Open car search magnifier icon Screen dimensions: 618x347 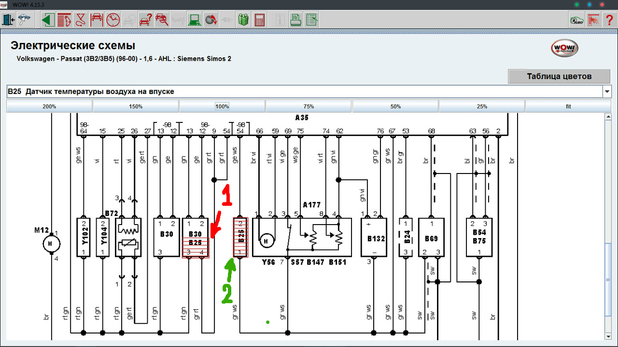pyautogui.click(x=162, y=20)
